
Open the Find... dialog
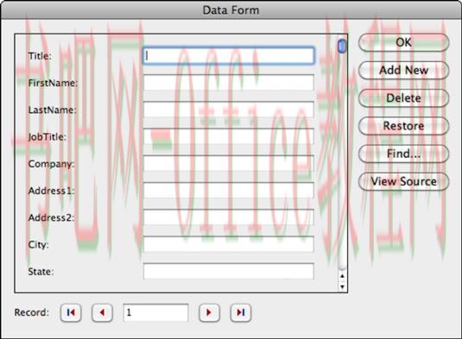point(403,154)
